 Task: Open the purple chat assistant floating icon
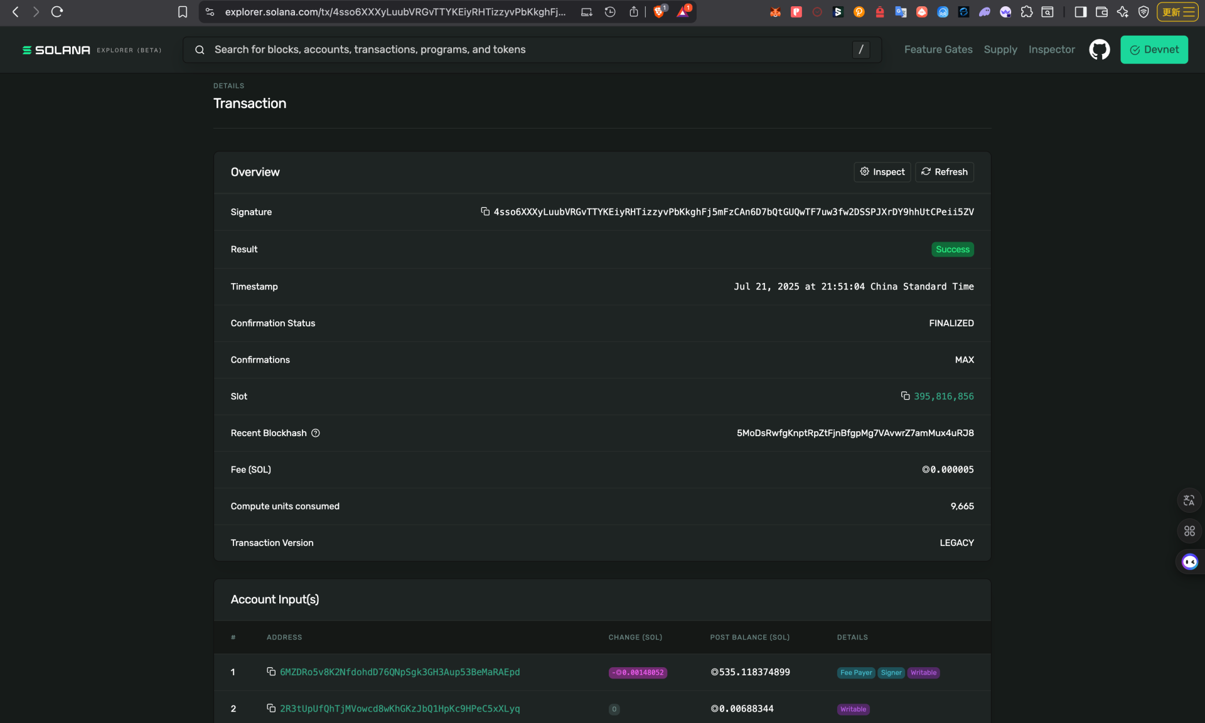[x=1190, y=562]
